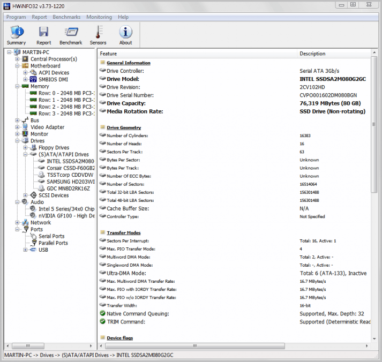Open the Monitoring menu

(x=99, y=17)
